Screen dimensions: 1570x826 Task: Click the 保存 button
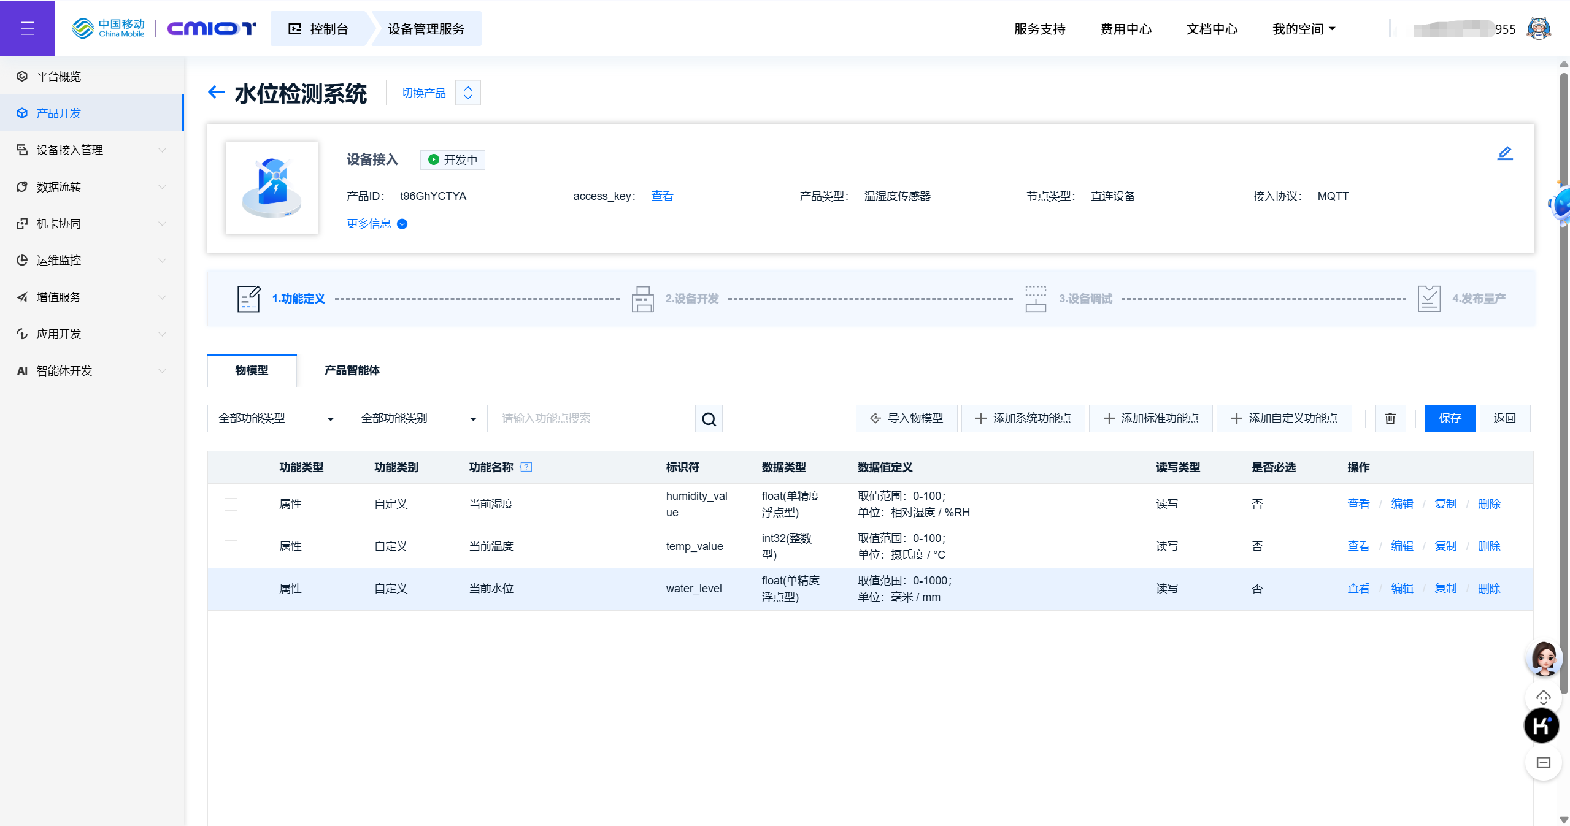pyautogui.click(x=1450, y=418)
